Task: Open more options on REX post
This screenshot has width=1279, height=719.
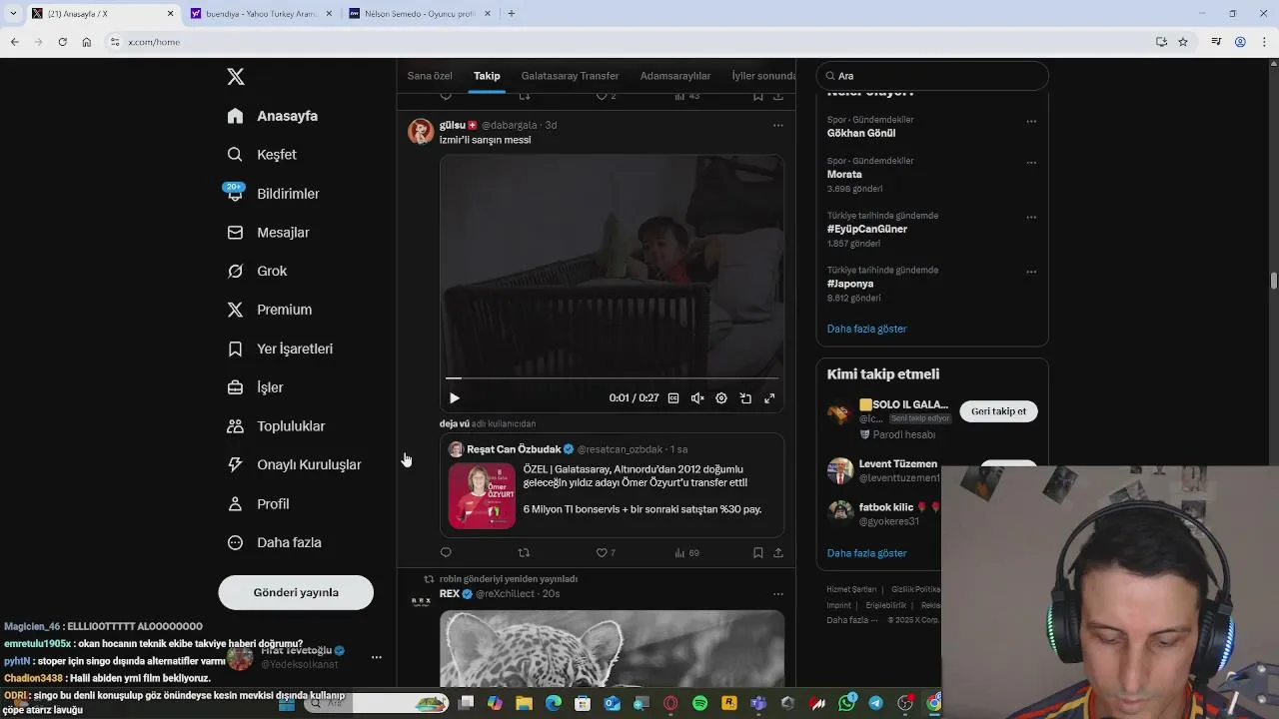Action: pos(778,594)
